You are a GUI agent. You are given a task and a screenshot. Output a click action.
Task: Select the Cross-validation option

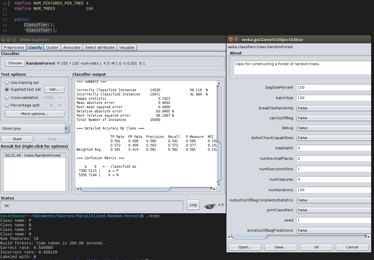pyautogui.click(x=22, y=98)
